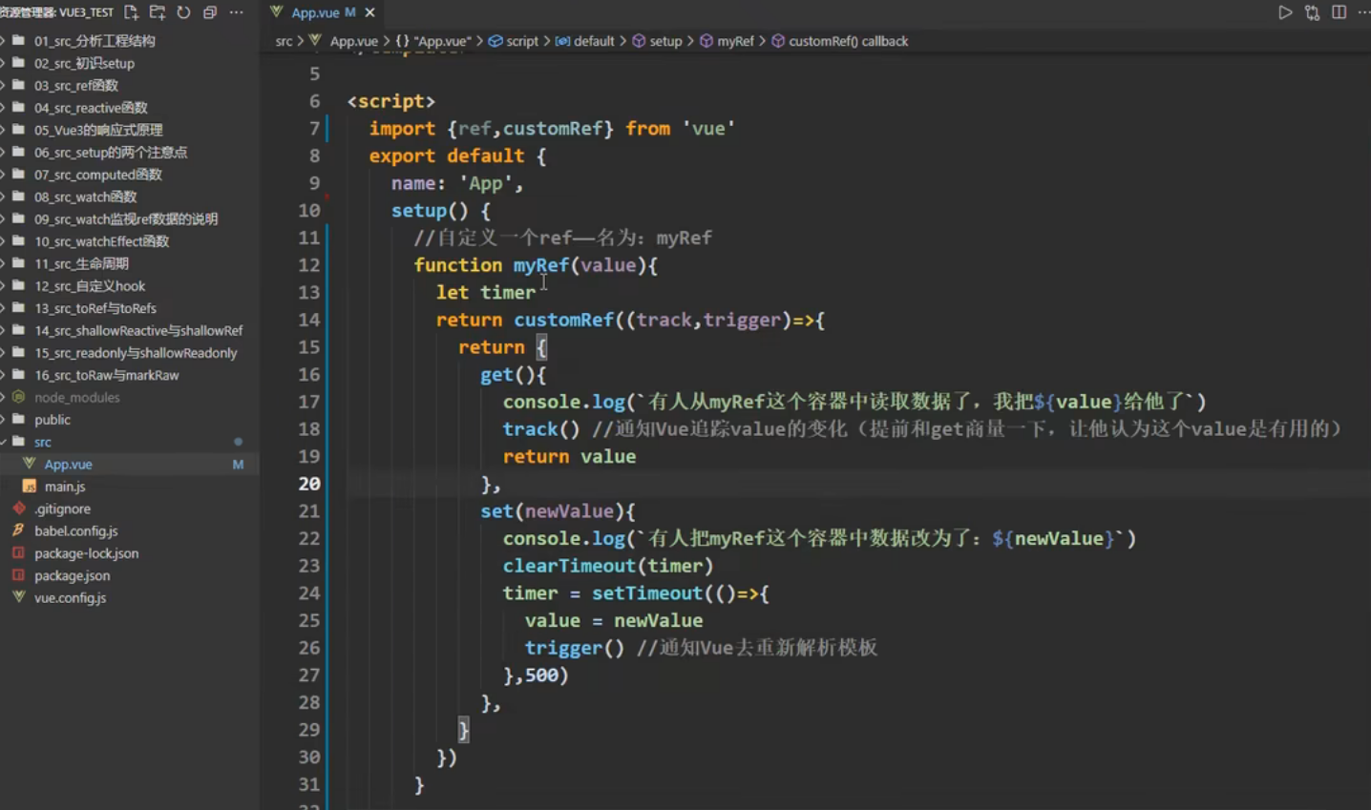Click breadcrumb App.vue file segment
The image size is (1371, 810).
[x=353, y=41]
